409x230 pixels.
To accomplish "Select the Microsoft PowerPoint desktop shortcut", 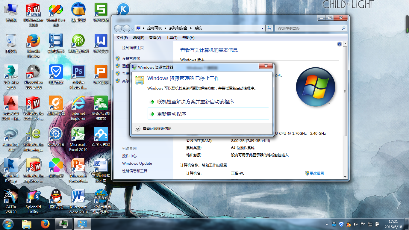I will point(78,171).
